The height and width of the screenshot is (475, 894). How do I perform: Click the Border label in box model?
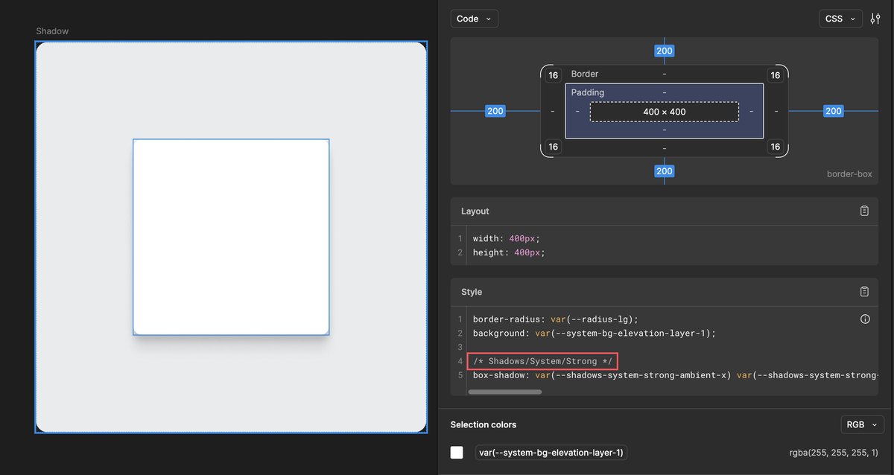[585, 74]
